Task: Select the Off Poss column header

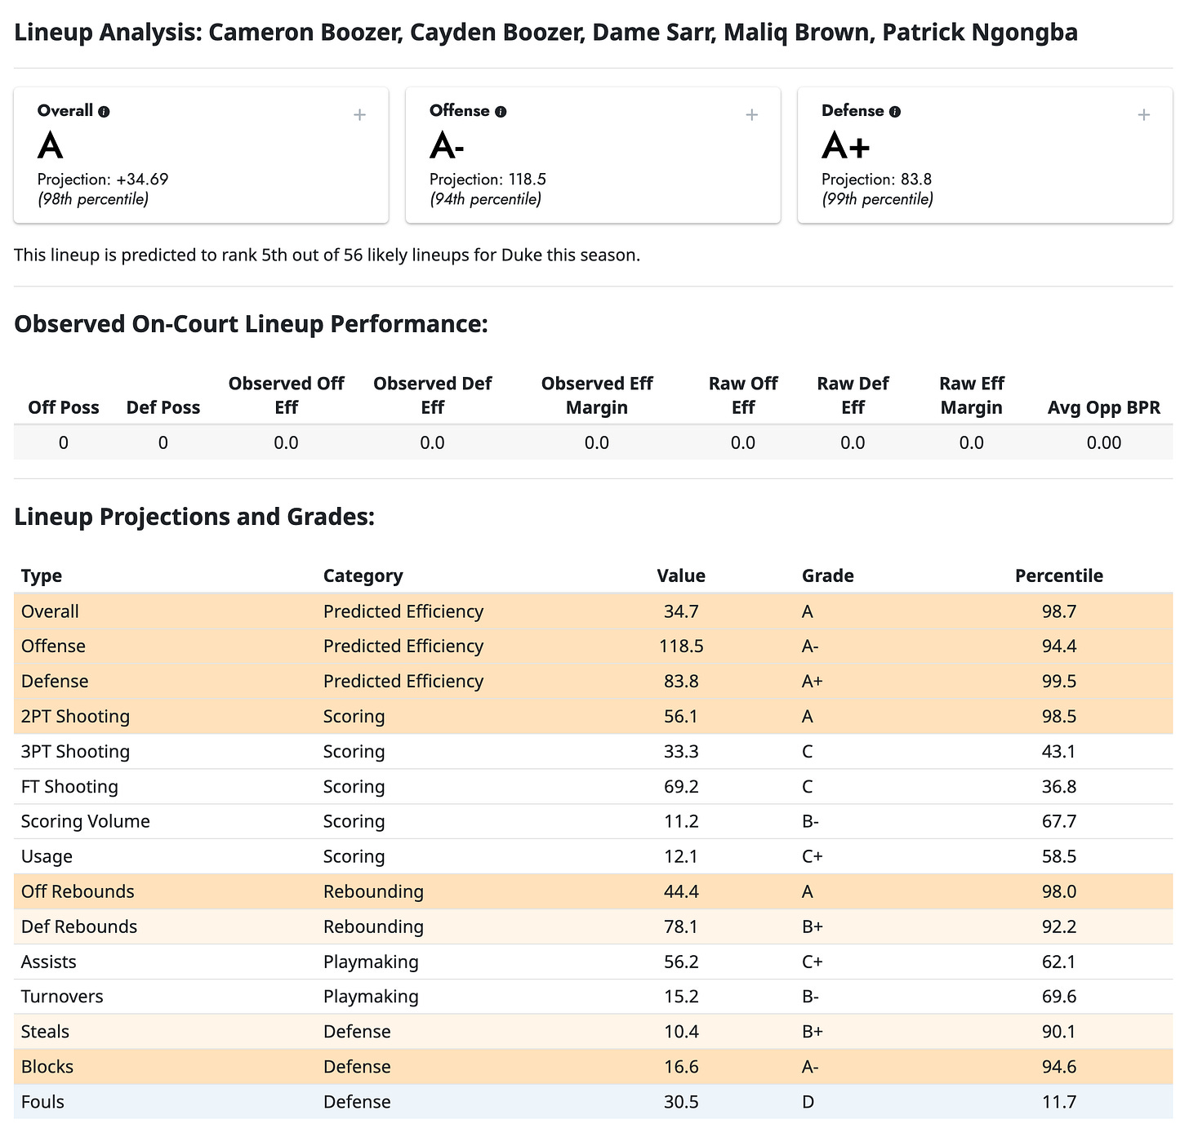Action: pyautogui.click(x=64, y=407)
